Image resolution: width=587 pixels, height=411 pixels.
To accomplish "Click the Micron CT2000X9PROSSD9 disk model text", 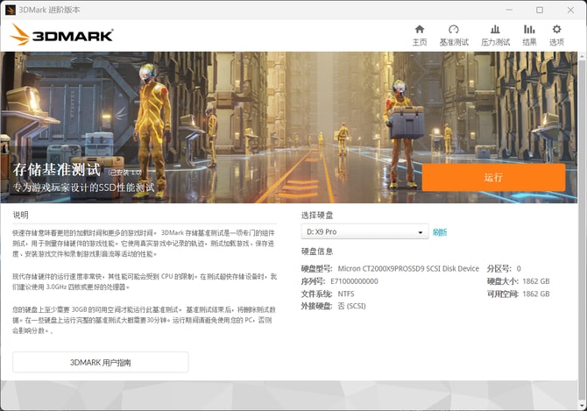I will click(408, 268).
